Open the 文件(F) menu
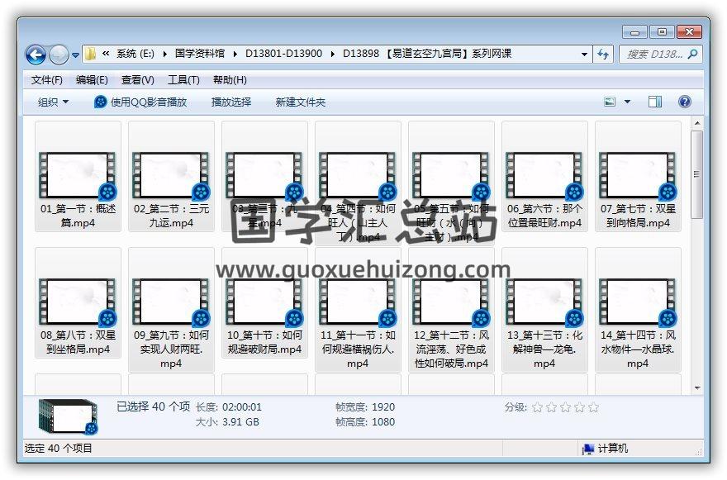Screen dimensions: 727x480 [x=47, y=80]
